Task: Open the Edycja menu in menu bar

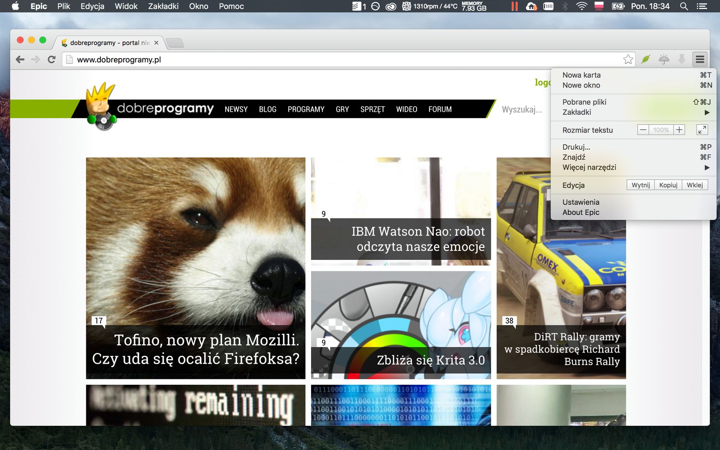Action: click(x=93, y=6)
